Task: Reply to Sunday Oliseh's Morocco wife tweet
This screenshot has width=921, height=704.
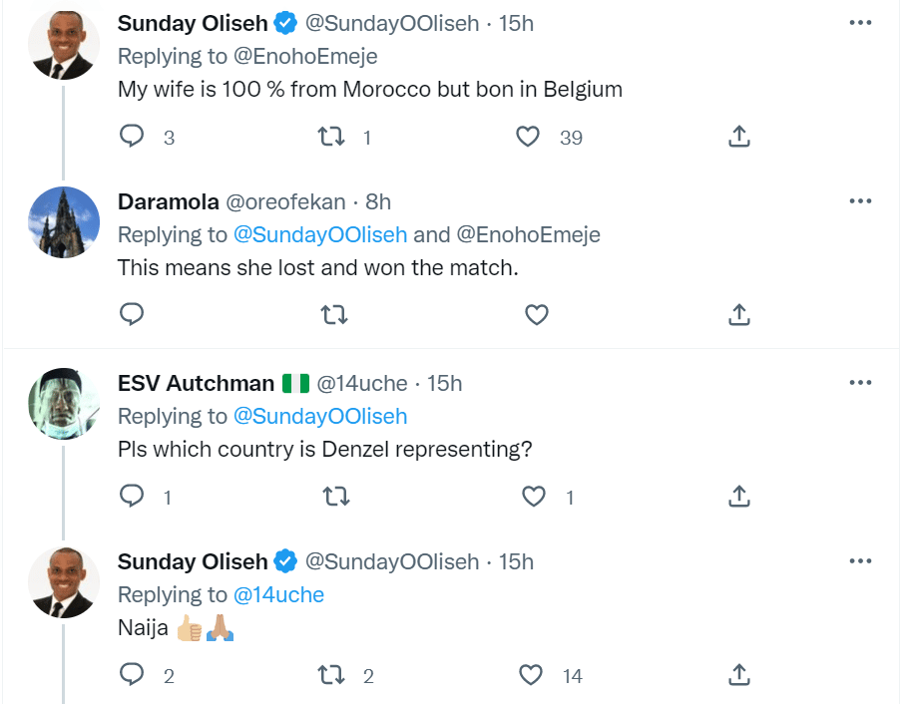Action: 132,137
